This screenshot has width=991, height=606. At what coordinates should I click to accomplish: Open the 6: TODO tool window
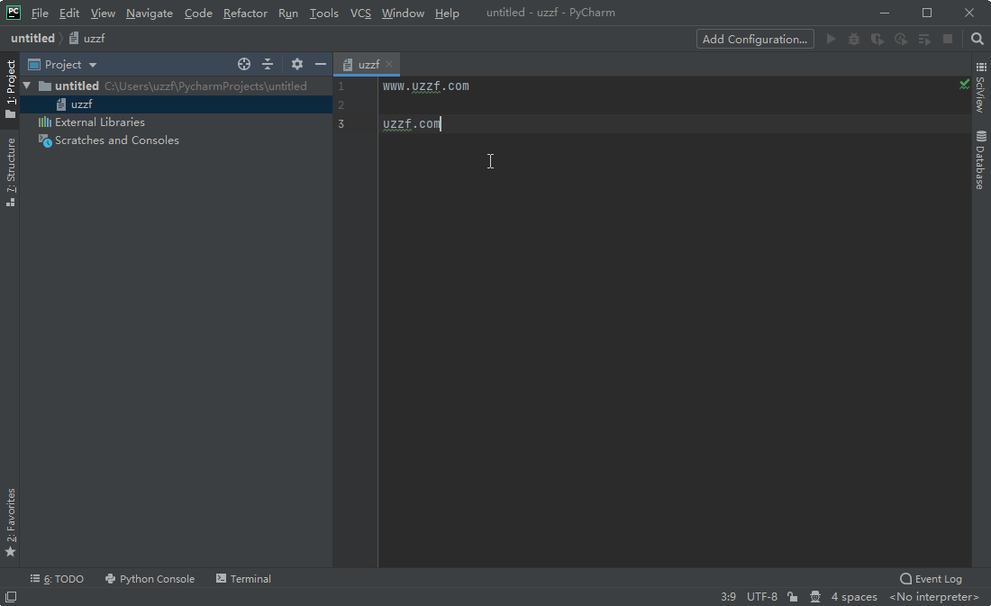click(57, 579)
